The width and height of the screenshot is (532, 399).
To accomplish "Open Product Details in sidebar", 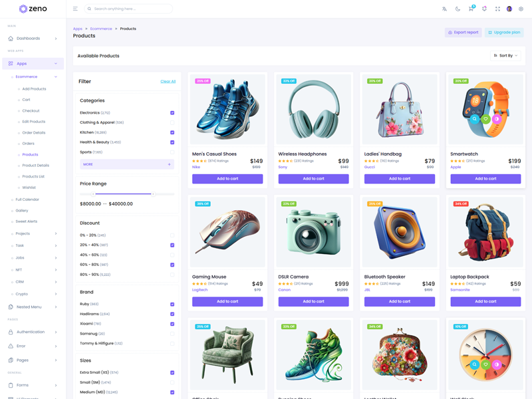I will point(35,166).
